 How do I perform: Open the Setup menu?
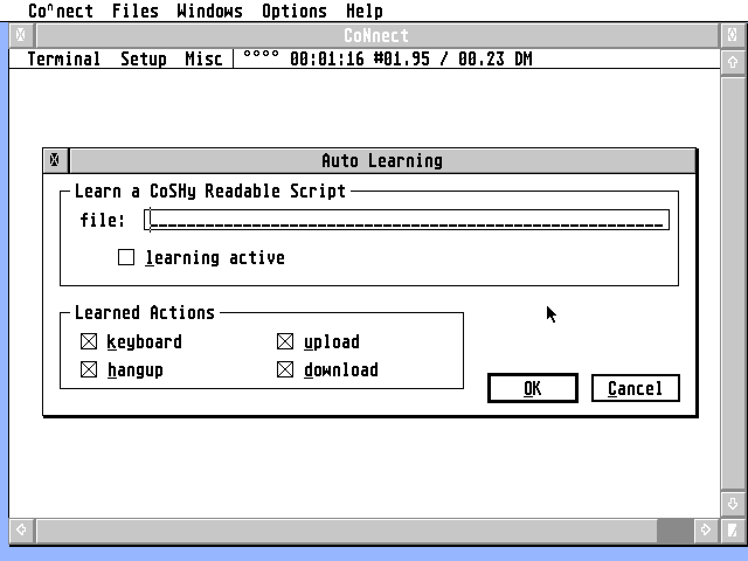[143, 58]
